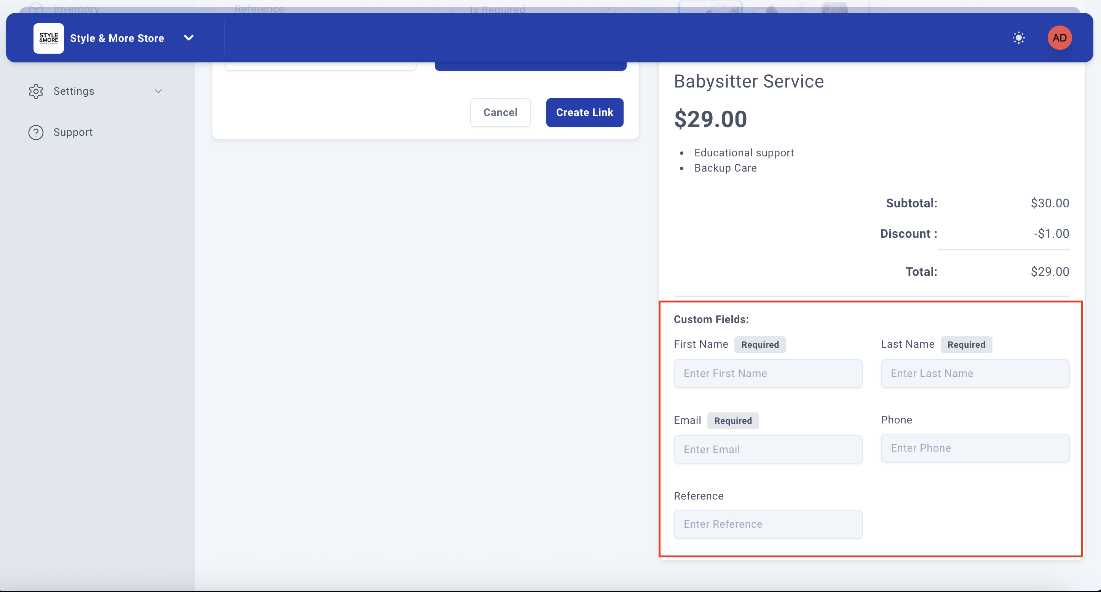
Task: Click into the Enter Email field
Action: pos(768,449)
